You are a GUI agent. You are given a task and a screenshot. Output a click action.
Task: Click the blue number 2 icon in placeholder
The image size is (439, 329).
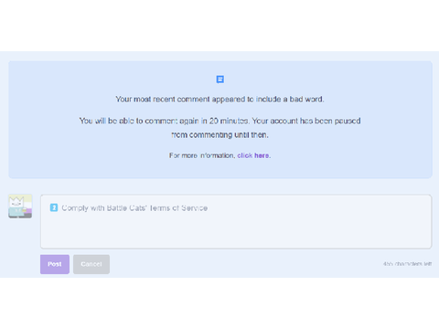click(x=54, y=207)
